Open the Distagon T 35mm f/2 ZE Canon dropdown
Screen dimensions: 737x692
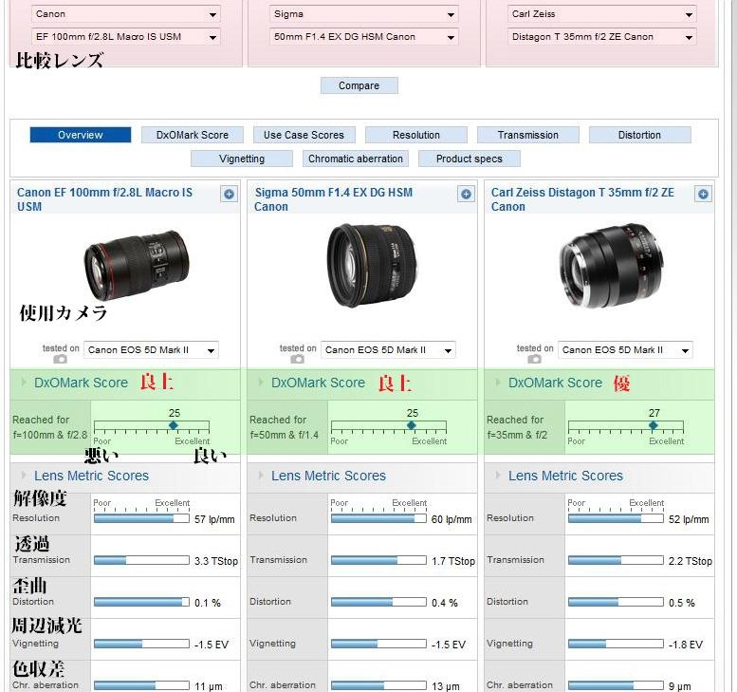[x=601, y=37]
